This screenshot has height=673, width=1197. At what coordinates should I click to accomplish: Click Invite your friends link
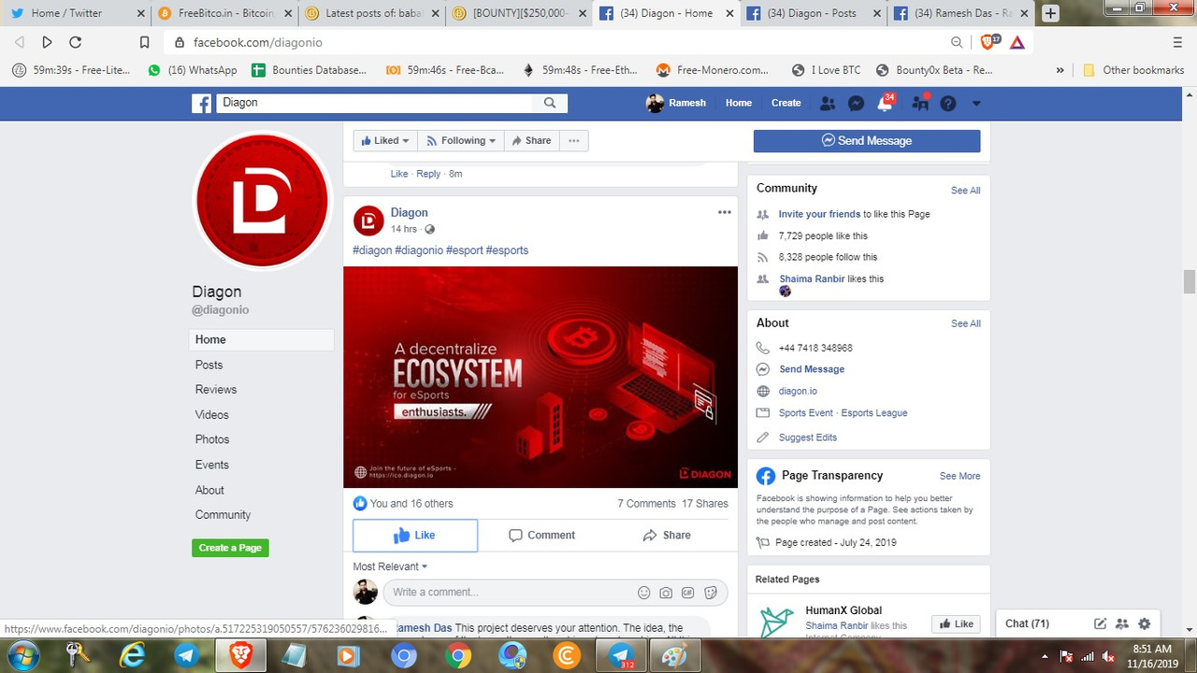pyautogui.click(x=819, y=214)
